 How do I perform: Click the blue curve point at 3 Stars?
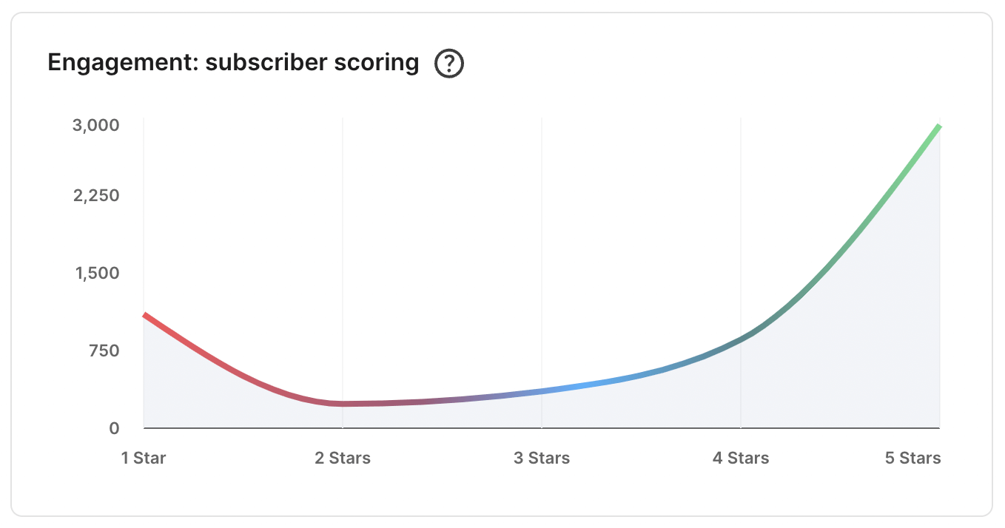(542, 391)
